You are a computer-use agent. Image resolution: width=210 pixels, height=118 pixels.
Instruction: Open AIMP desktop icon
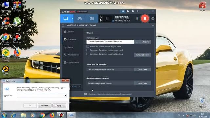pyautogui.click(x=6, y=70)
